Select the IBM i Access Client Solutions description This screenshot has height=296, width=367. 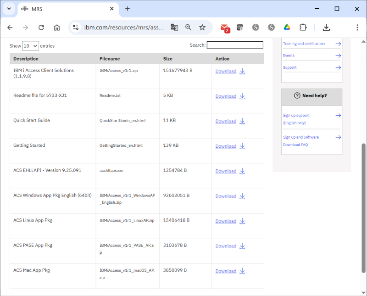[x=44, y=73]
